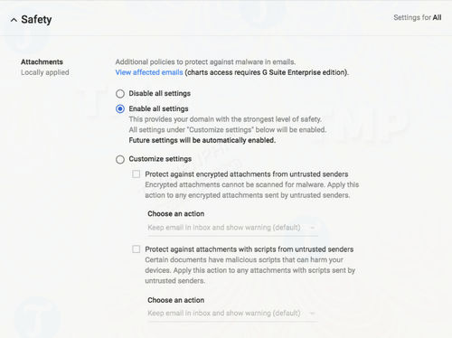The width and height of the screenshot is (452, 338).
Task: Open encrypted attachments action dropdown
Action: click(231, 228)
